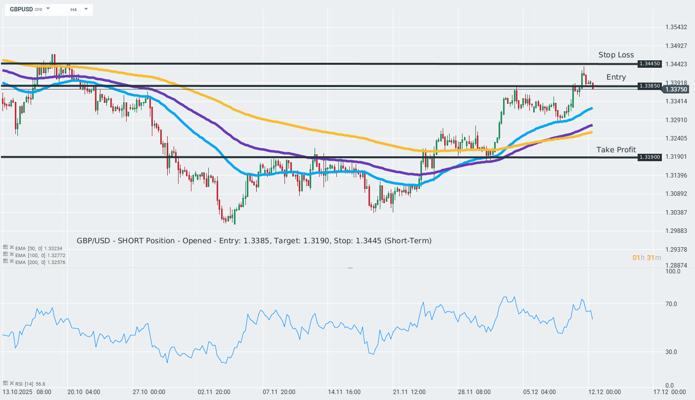Select the Take Profit price tag 1.31900

click(x=649, y=157)
